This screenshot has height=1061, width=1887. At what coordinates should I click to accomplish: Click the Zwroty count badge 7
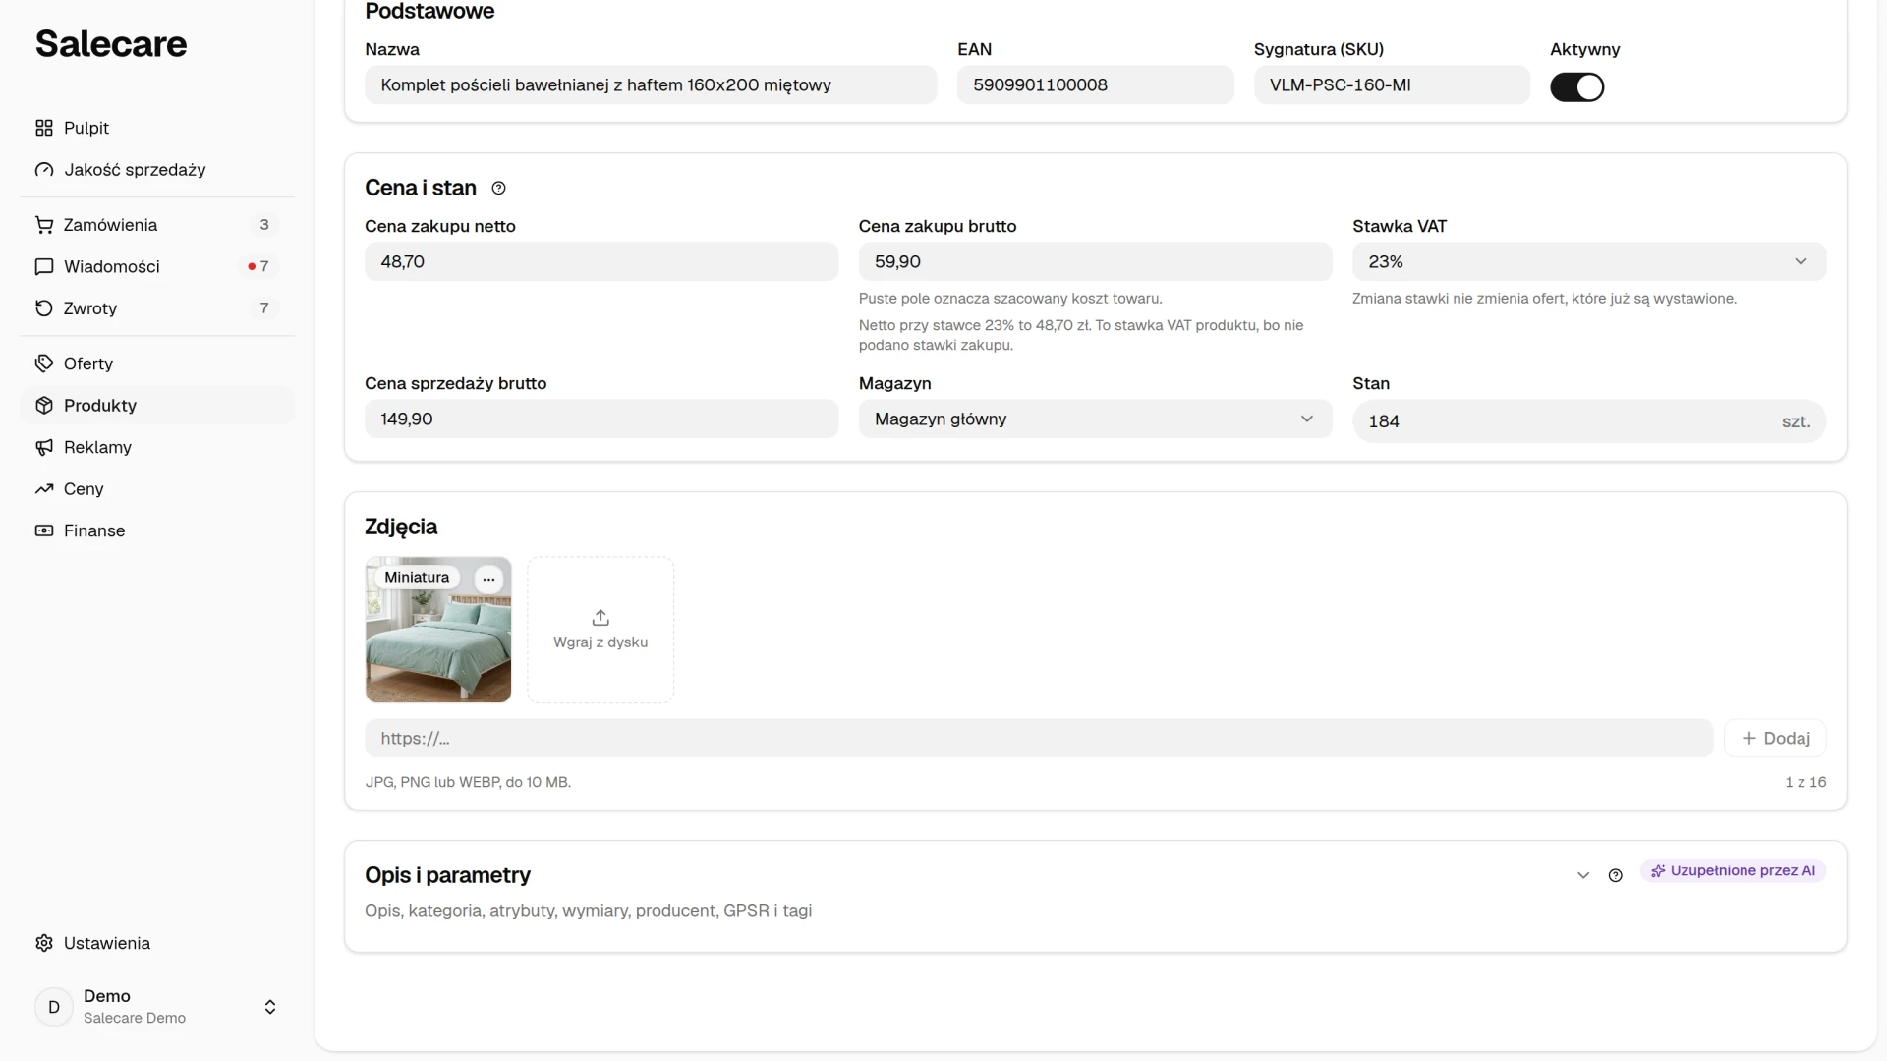263,308
